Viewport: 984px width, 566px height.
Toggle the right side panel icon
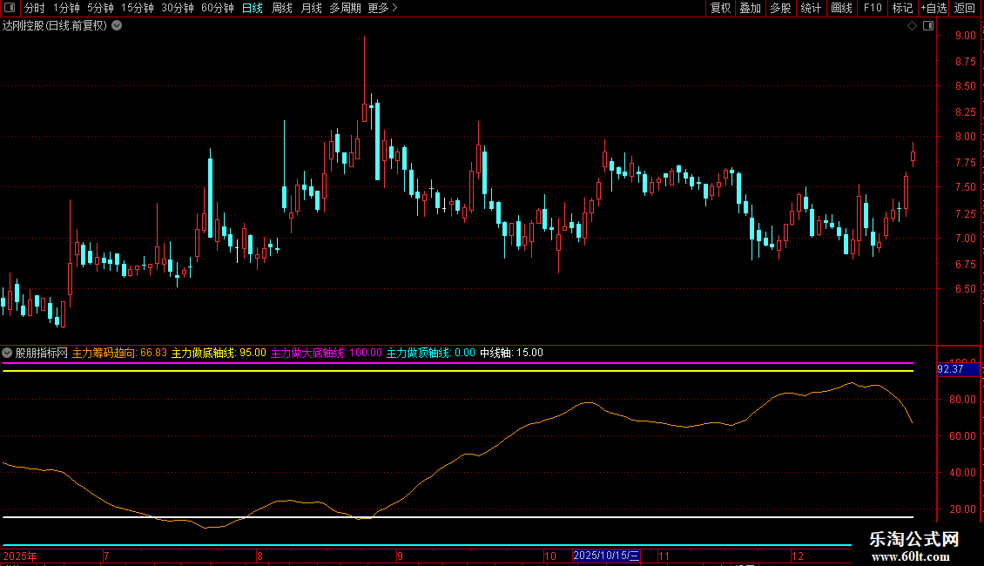927,26
